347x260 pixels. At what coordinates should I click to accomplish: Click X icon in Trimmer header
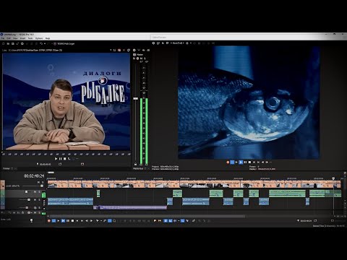pos(124,50)
